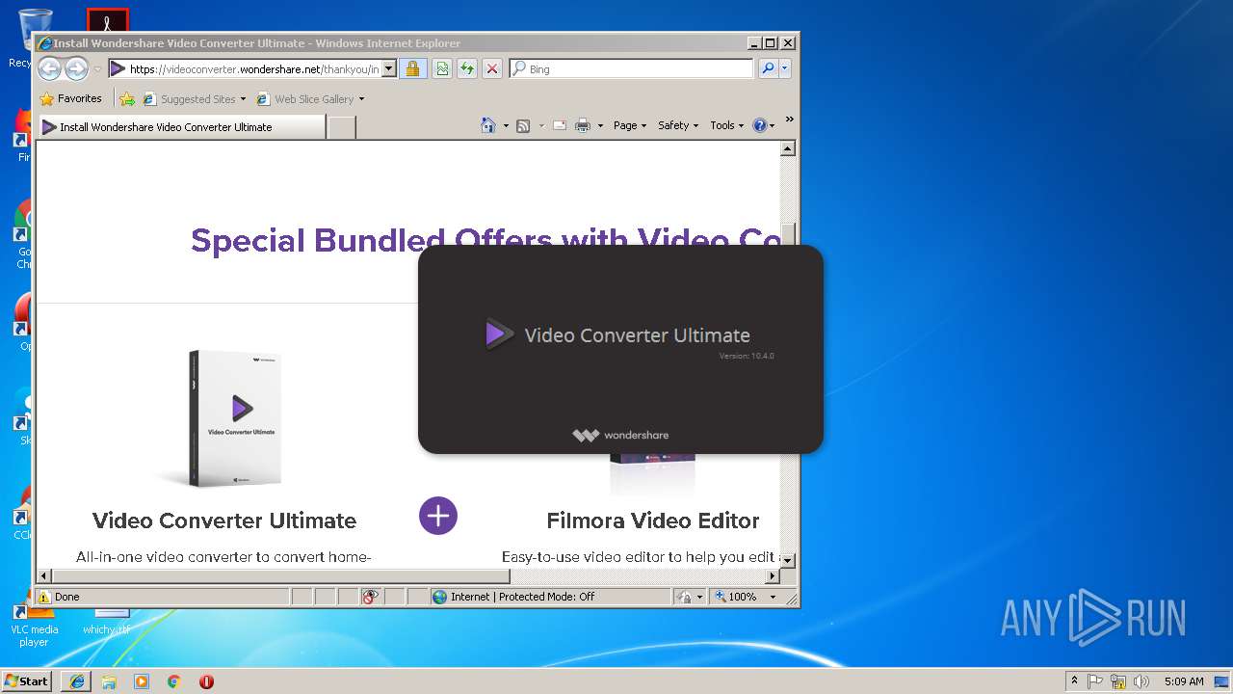Click the Action Center flag tray icon
The image size is (1233, 694).
1096,681
